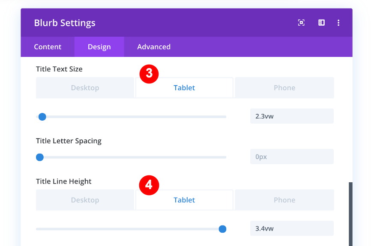
Task: Click the Title Text Size slider handle
Action: pyautogui.click(x=42, y=117)
